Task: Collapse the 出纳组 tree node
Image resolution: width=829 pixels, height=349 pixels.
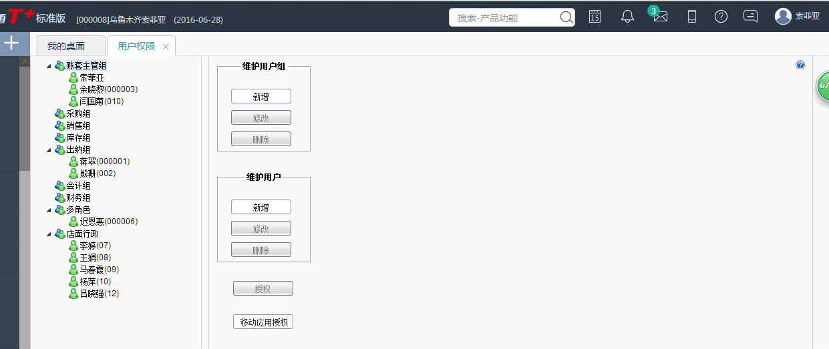Action: click(x=49, y=149)
